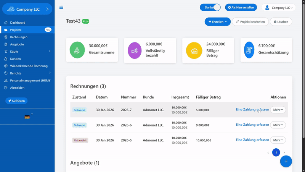Click the blue Gesamtschätzung document icon
The width and height of the screenshot is (305, 172).
(249, 50)
